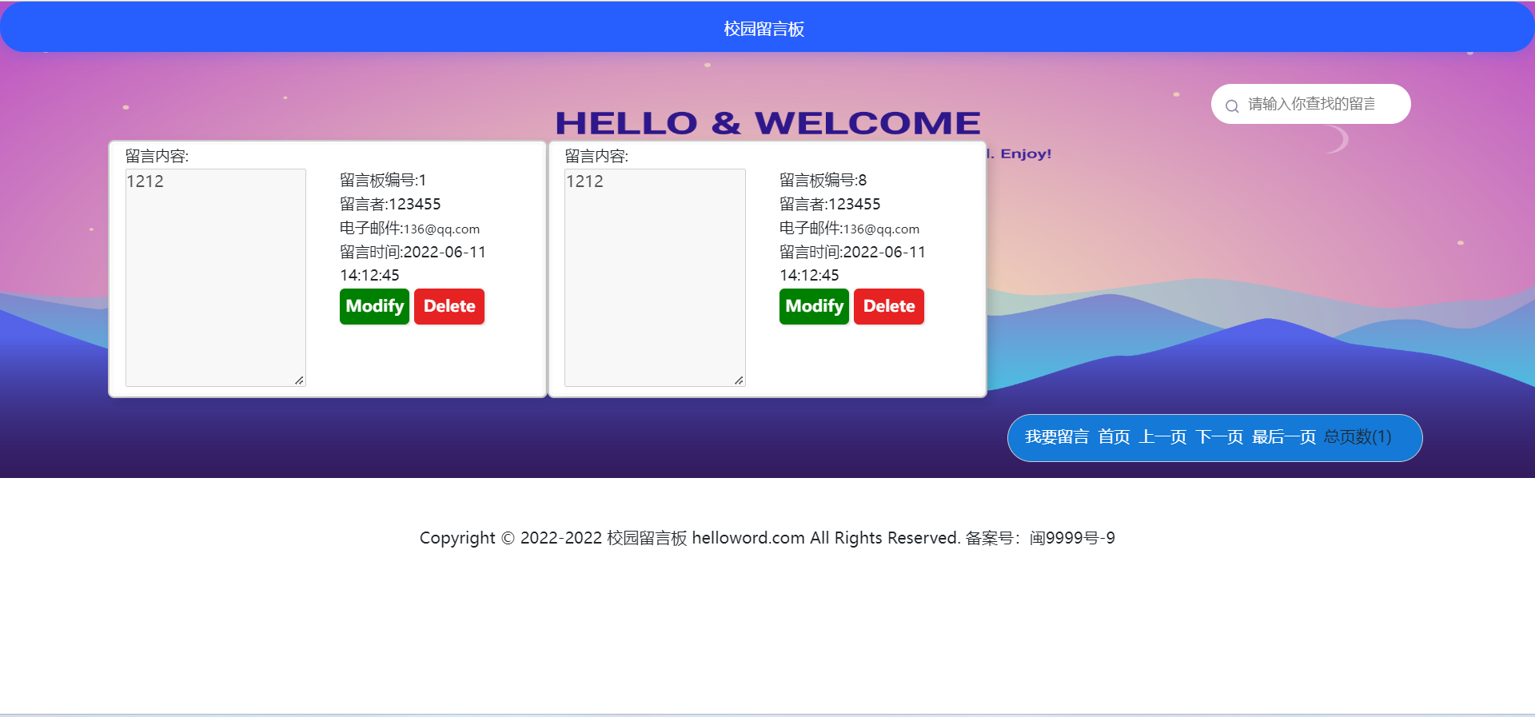Click 留言者:123455 in card number 1
Viewport: 1535px width, 717px height.
(x=390, y=204)
